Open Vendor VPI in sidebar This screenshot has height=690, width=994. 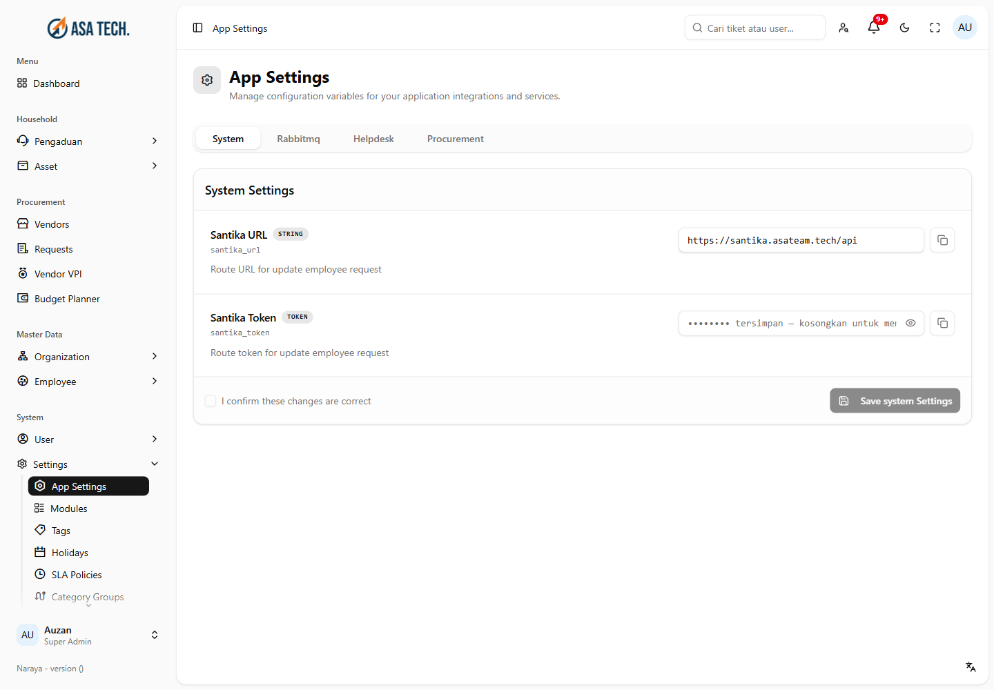(88, 274)
